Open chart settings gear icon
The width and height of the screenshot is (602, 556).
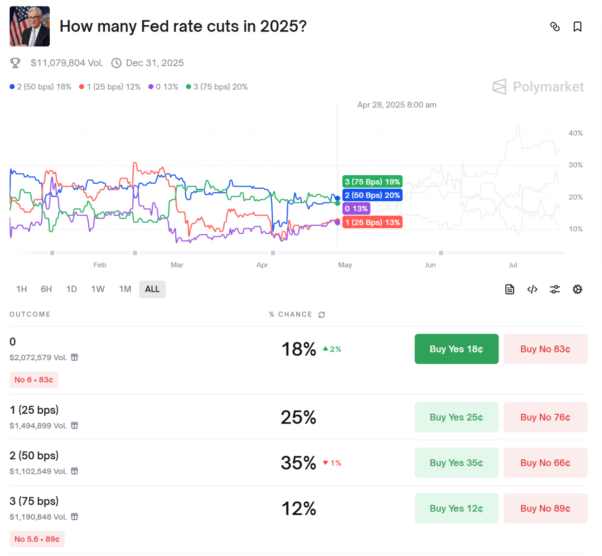pyautogui.click(x=577, y=289)
